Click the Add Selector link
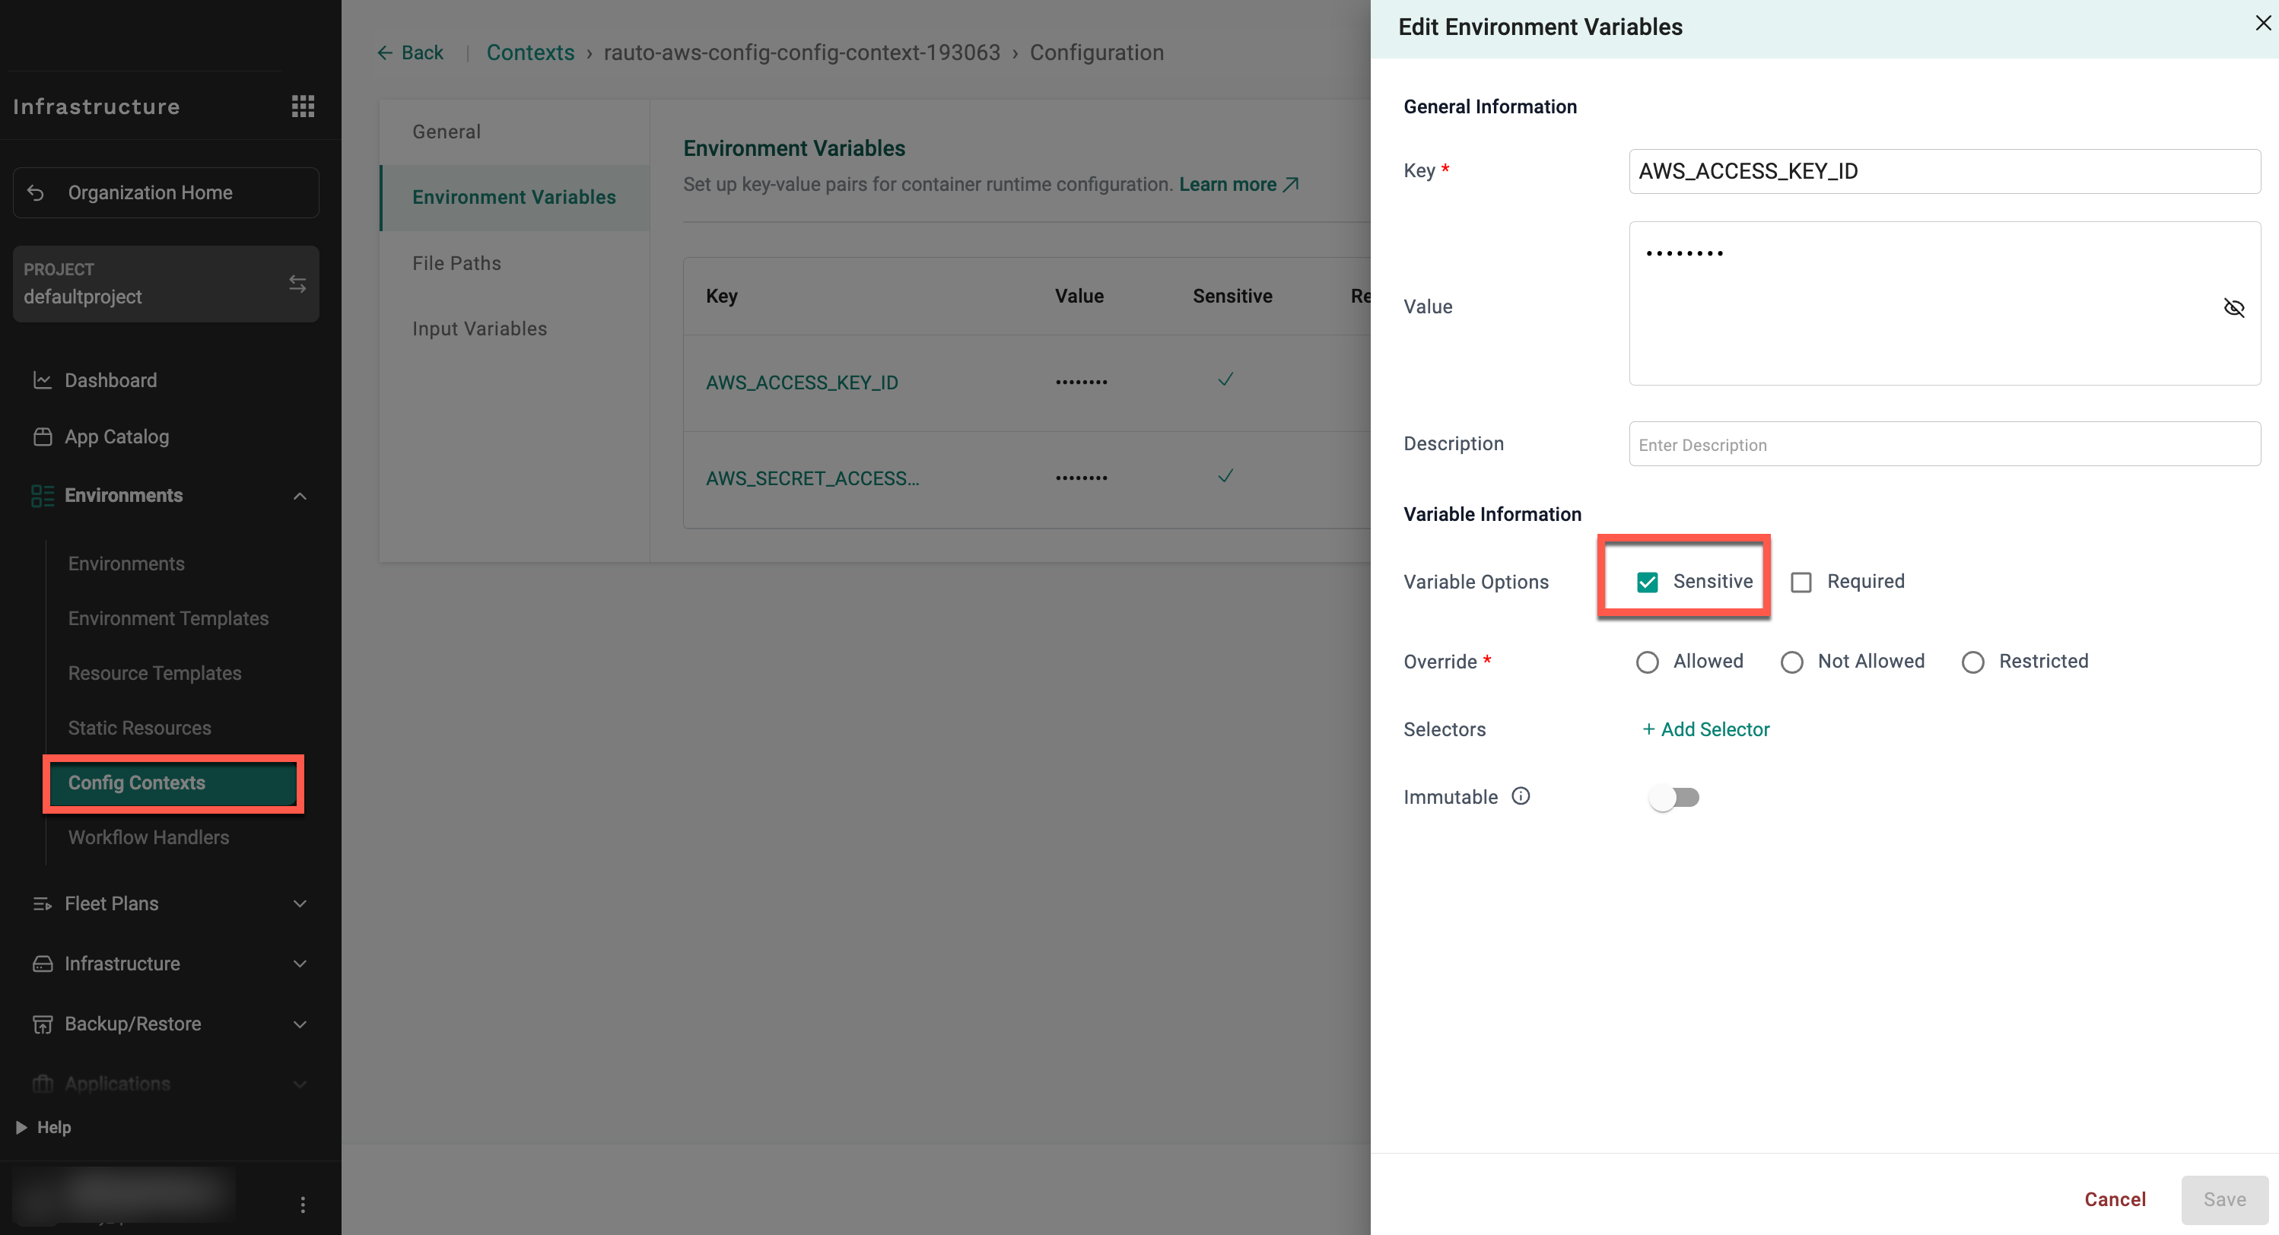Image resolution: width=2279 pixels, height=1235 pixels. [x=1705, y=729]
